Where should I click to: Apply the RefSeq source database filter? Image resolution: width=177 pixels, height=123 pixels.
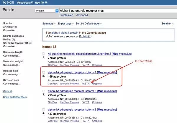point(7,39)
